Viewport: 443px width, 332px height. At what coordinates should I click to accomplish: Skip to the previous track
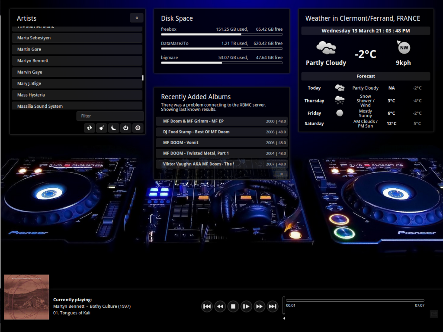click(x=207, y=306)
